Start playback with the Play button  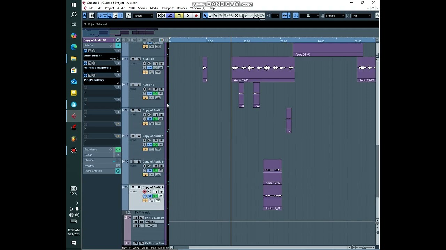[x=188, y=16]
